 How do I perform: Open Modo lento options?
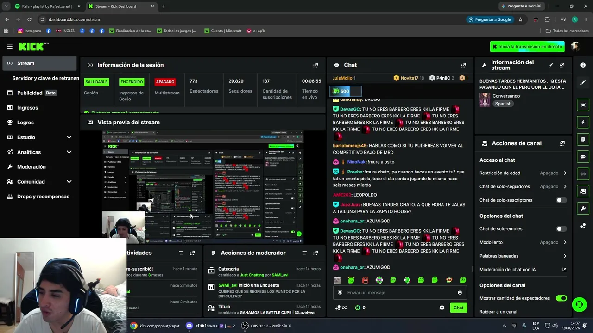pyautogui.click(x=523, y=242)
